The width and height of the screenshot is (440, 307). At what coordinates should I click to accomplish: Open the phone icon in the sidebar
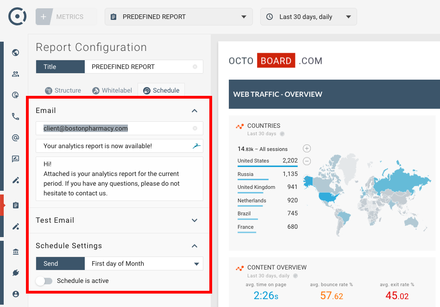[16, 117]
